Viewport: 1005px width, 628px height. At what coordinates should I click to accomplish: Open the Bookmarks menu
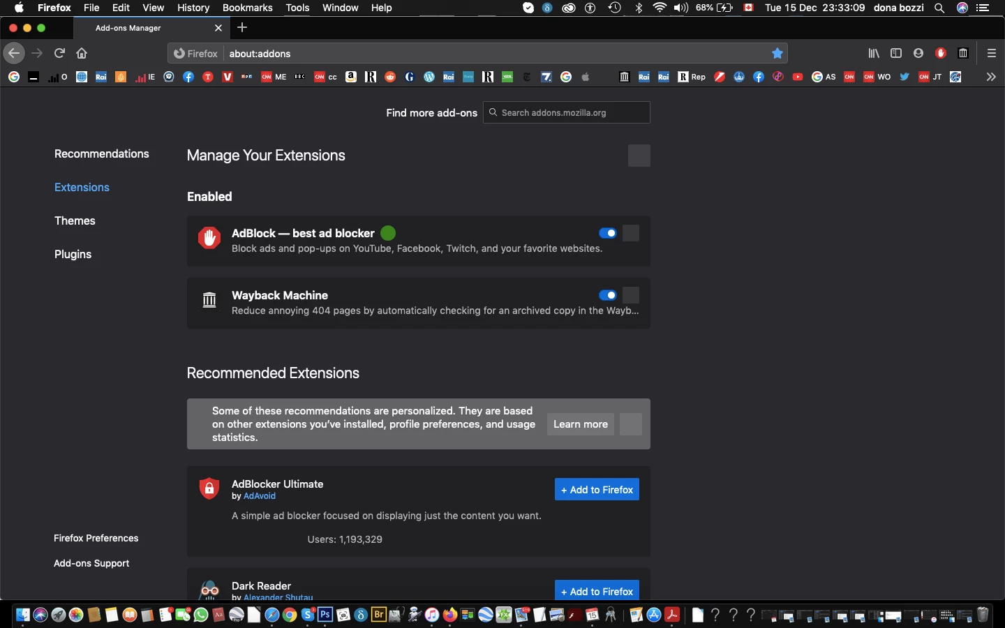pyautogui.click(x=248, y=8)
